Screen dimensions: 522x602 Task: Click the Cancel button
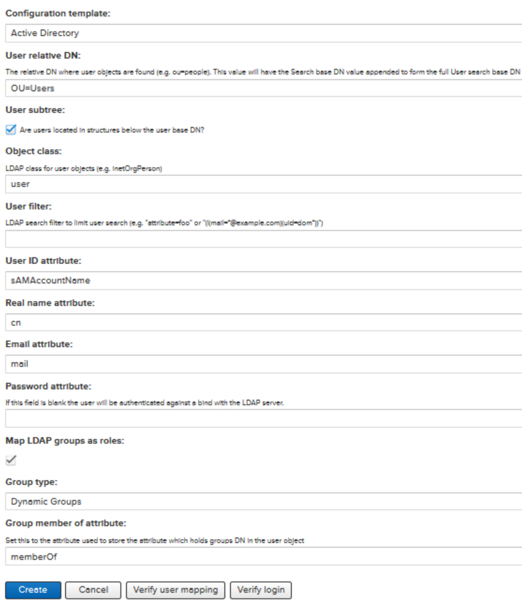point(93,590)
